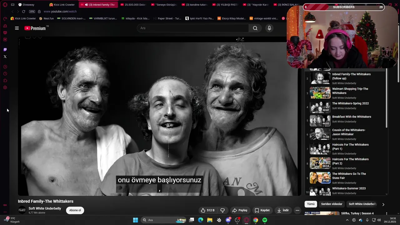The image size is (400, 225).
Task: Open Soft White Underbelly channel avatar
Action: pyautogui.click(x=22, y=210)
